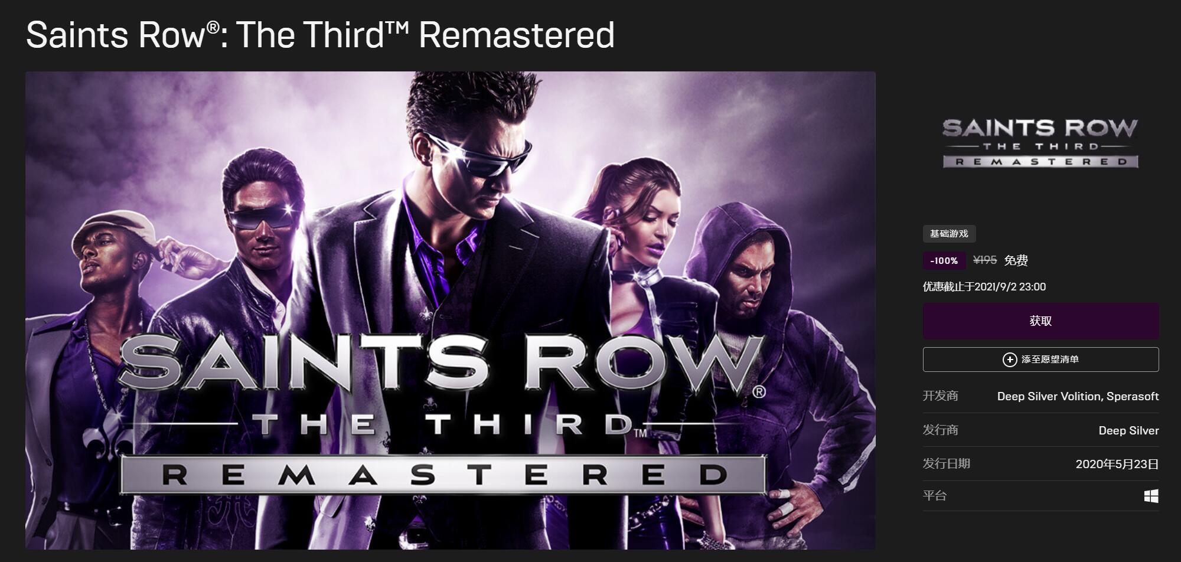This screenshot has width=1181, height=562.
Task: Click the -100% discount badge
Action: coord(944,260)
